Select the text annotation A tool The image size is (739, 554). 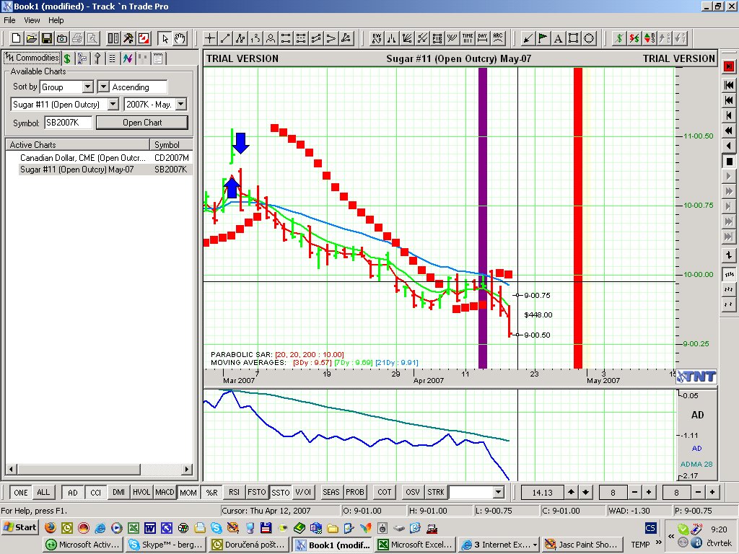tap(558, 38)
